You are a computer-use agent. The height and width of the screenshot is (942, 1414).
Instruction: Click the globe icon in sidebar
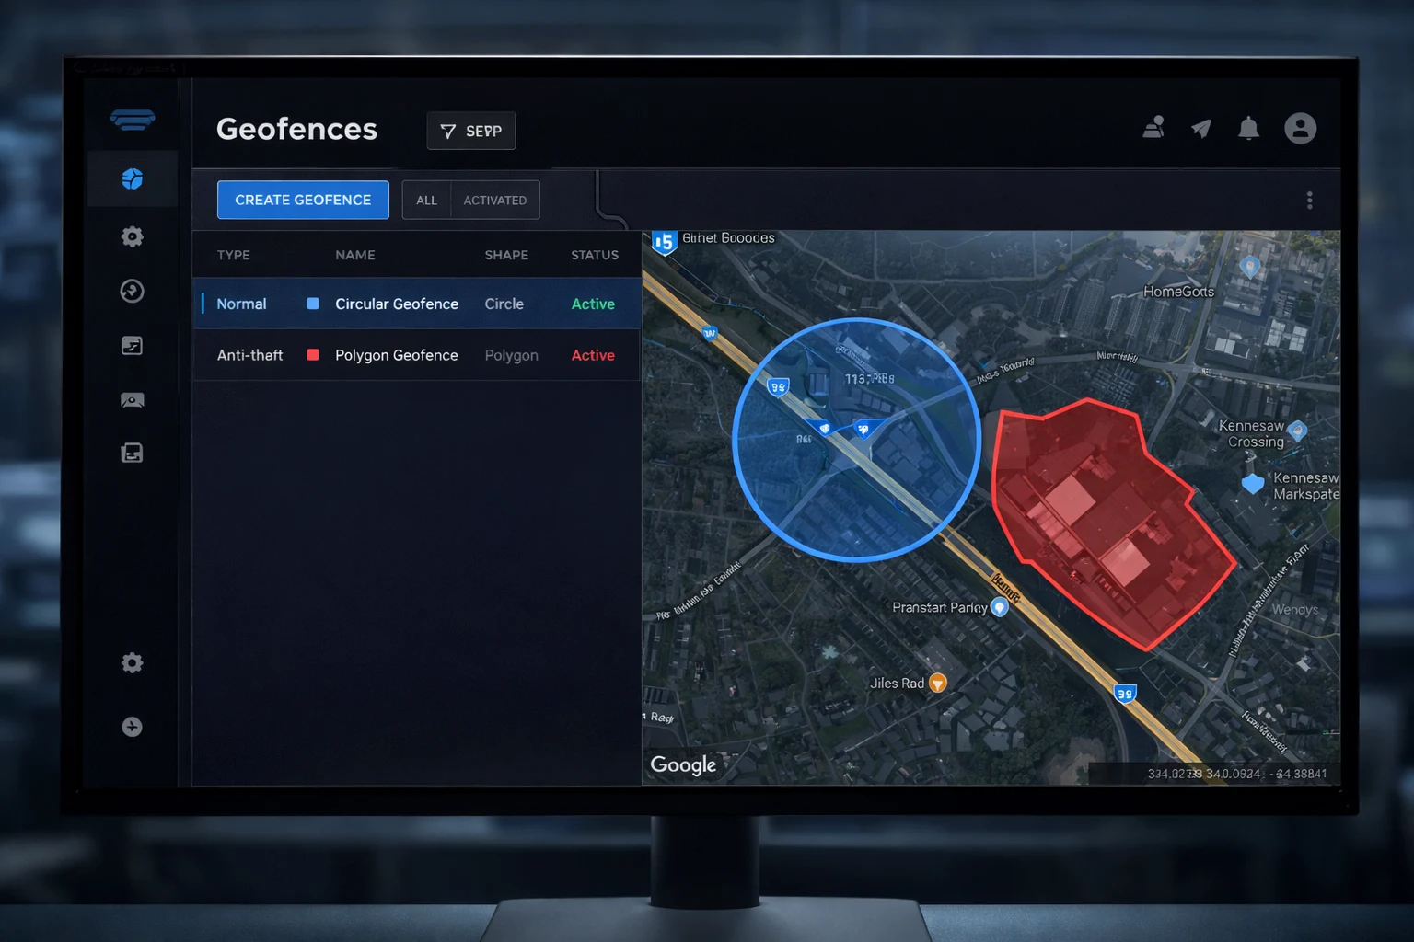[133, 178]
